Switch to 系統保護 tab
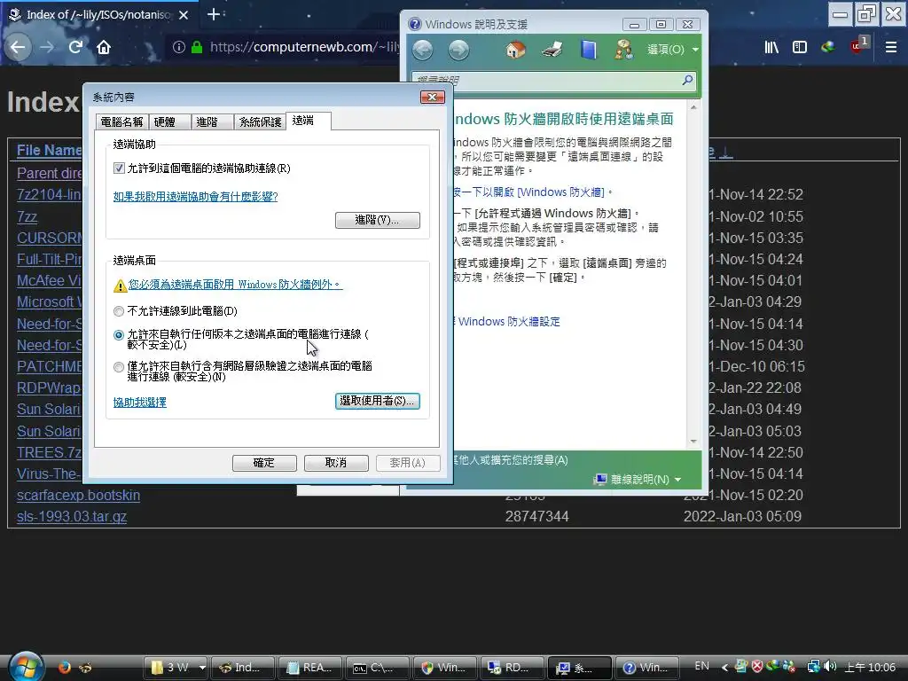 (260, 121)
